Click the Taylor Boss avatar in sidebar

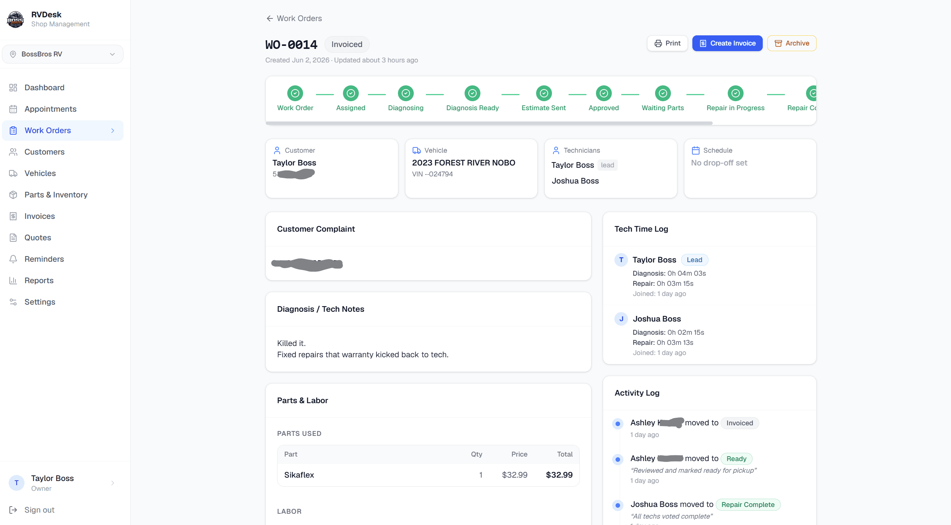(x=17, y=483)
